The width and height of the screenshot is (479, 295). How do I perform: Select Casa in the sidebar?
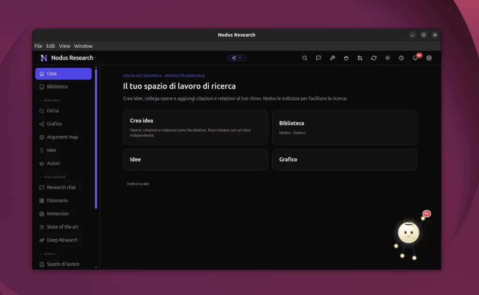[x=63, y=74]
